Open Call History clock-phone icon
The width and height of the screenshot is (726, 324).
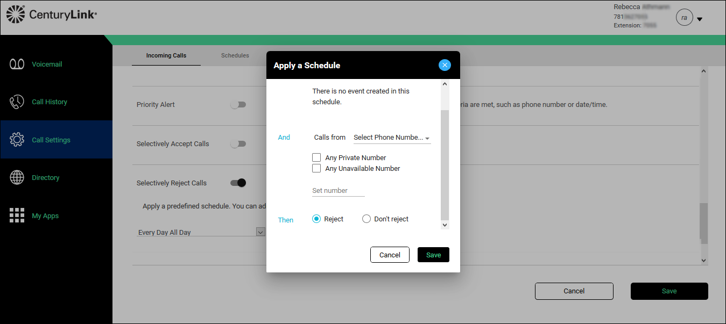[17, 102]
